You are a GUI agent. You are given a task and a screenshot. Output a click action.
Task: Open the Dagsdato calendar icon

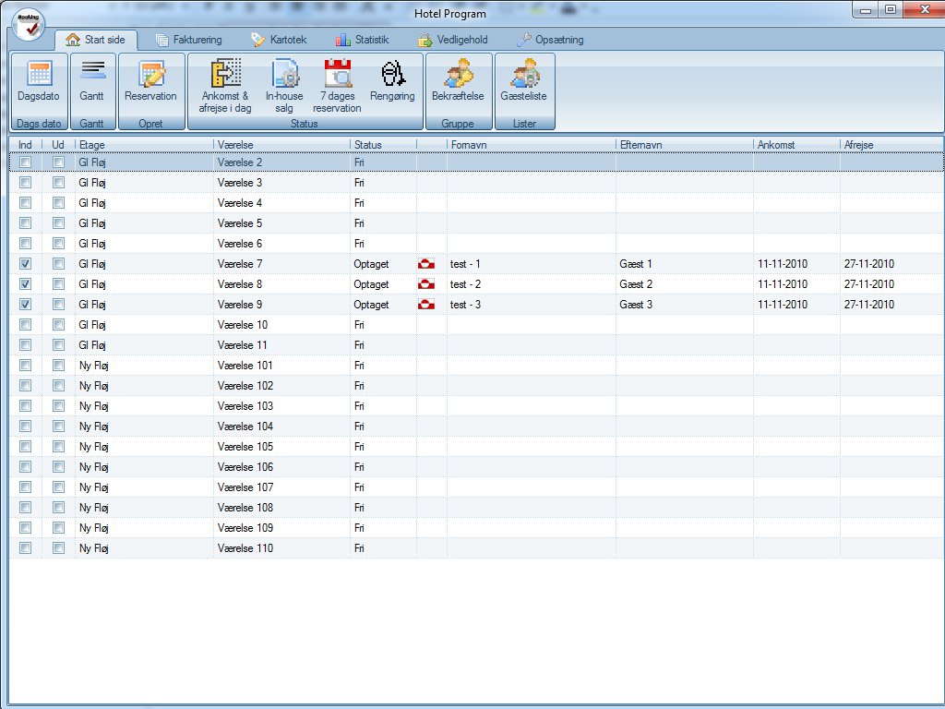coord(40,81)
